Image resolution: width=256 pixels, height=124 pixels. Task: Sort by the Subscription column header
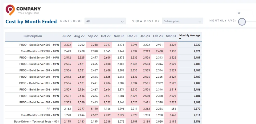coord(33,36)
